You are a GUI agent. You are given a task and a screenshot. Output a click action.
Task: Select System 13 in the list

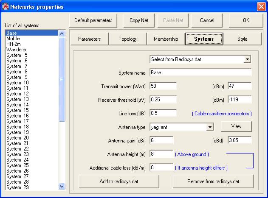(x=32, y=99)
